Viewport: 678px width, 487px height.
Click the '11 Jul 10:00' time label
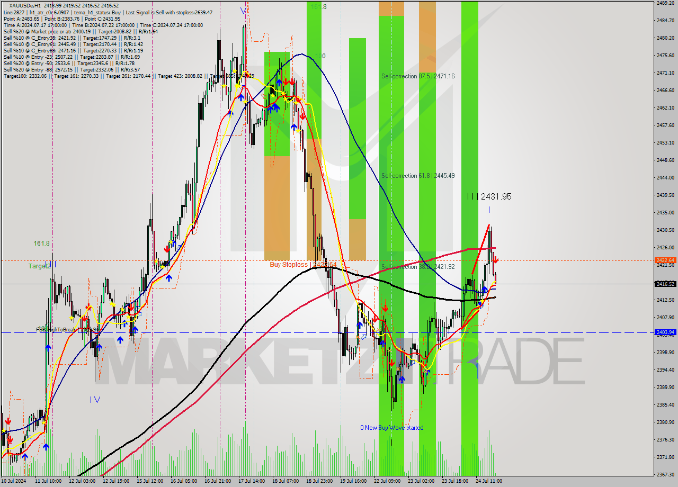48,481
